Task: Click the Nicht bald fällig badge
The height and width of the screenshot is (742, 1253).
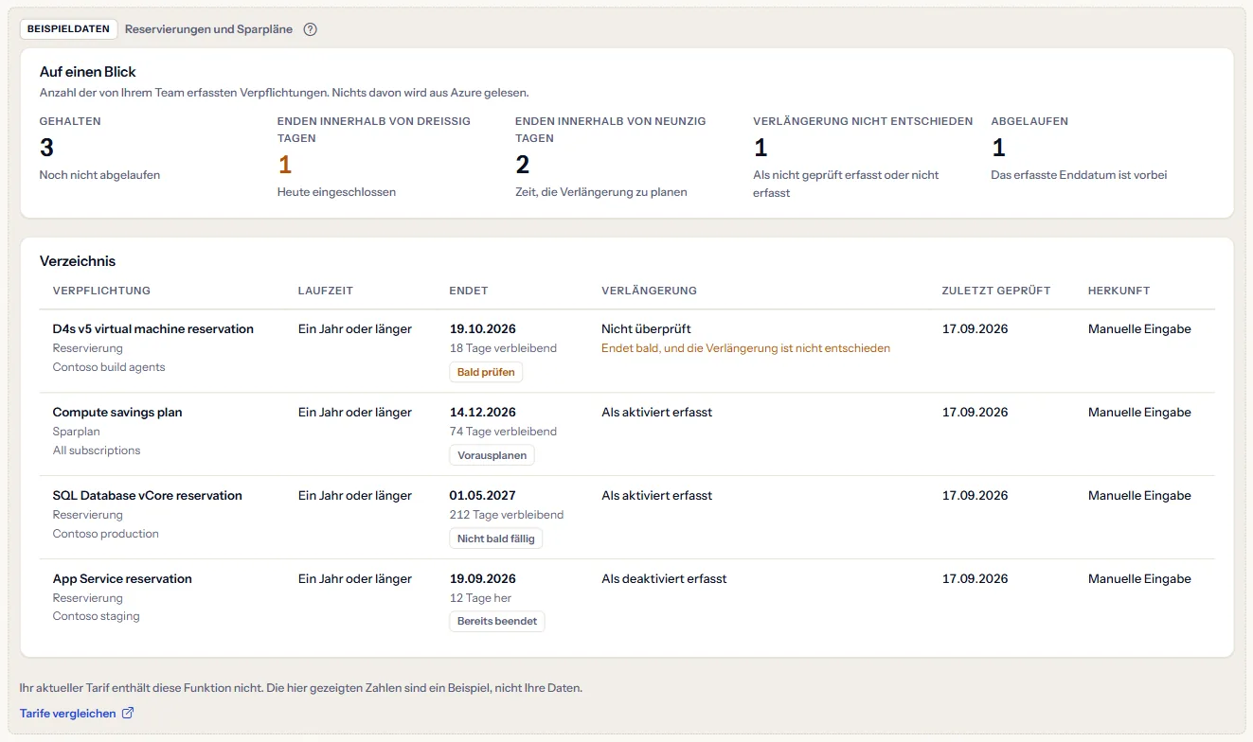Action: [x=495, y=539]
